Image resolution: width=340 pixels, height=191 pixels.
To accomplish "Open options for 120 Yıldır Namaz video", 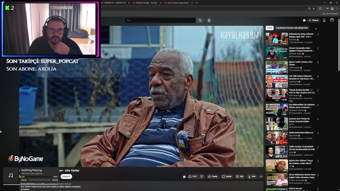I will [318, 76].
